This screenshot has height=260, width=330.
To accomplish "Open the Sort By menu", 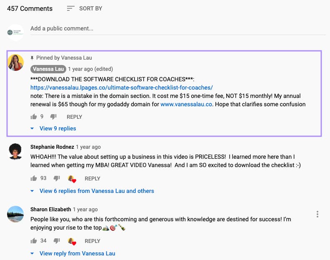I will [85, 8].
